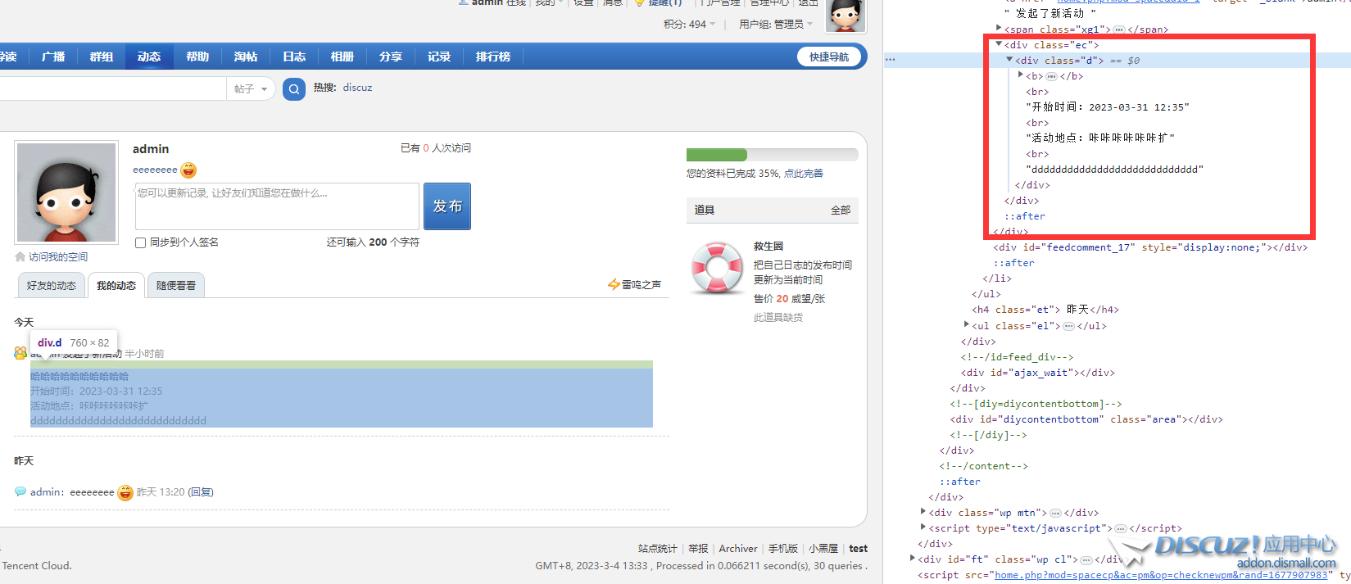Viewport: 1351px width, 584px height.
Task: Click the profile completion progress bar
Action: click(x=772, y=155)
